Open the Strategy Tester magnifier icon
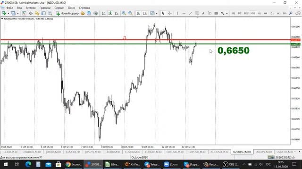The width and height of the screenshot is (302, 169). (50, 13)
